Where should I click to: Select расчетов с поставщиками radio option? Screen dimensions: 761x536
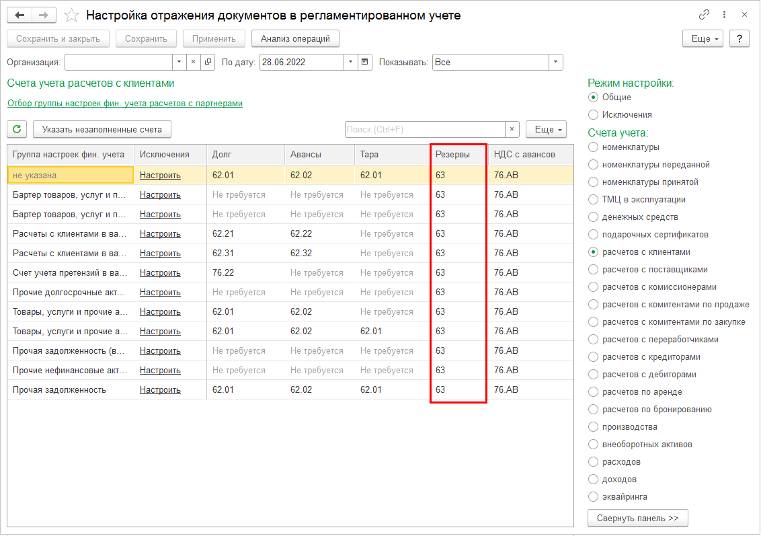click(593, 270)
